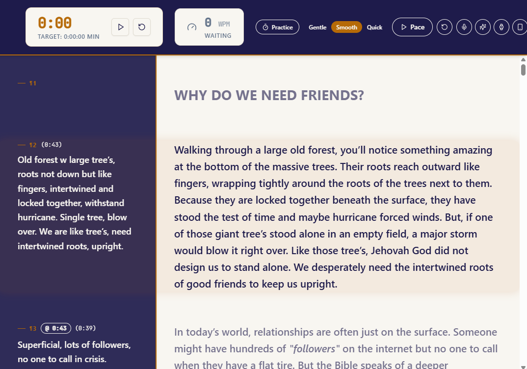Select the Gentle pace setting
Image resolution: width=527 pixels, height=369 pixels.
click(x=317, y=27)
